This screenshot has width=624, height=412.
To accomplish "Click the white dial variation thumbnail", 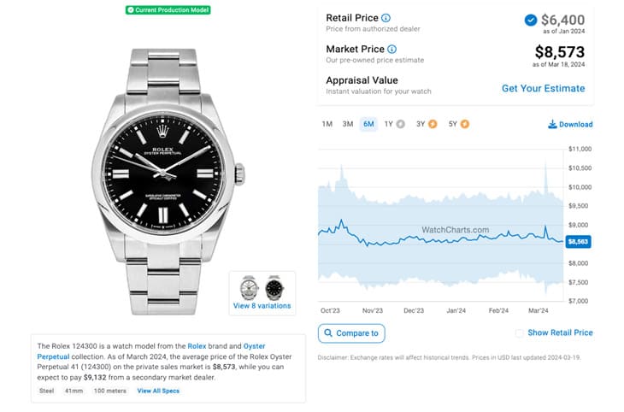I will [x=249, y=288].
